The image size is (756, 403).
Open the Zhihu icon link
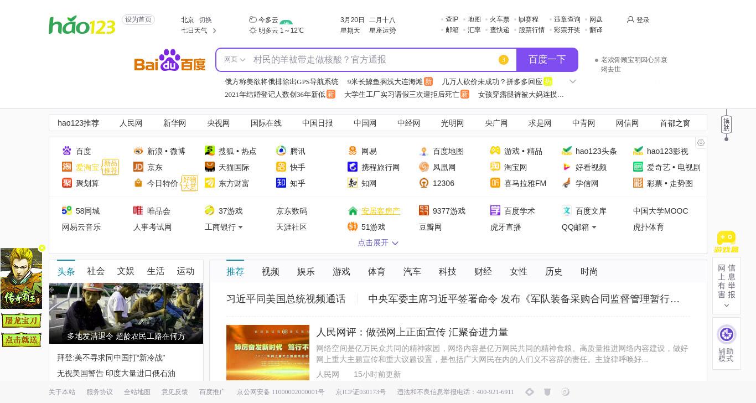(x=281, y=183)
